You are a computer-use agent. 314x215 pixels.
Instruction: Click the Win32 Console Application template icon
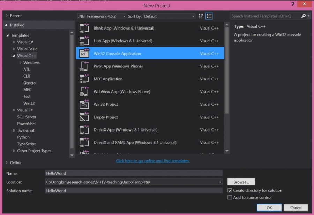84,54
